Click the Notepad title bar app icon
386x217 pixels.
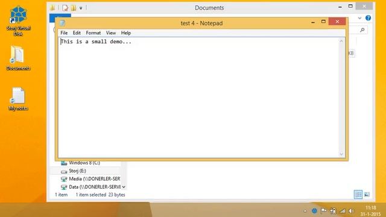click(62, 23)
